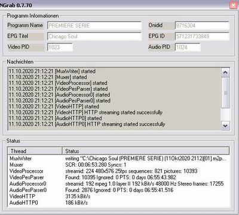Click the MuxWriter 'writing C:\Chicago Soul' status
The image size is (239, 215).
point(146,158)
